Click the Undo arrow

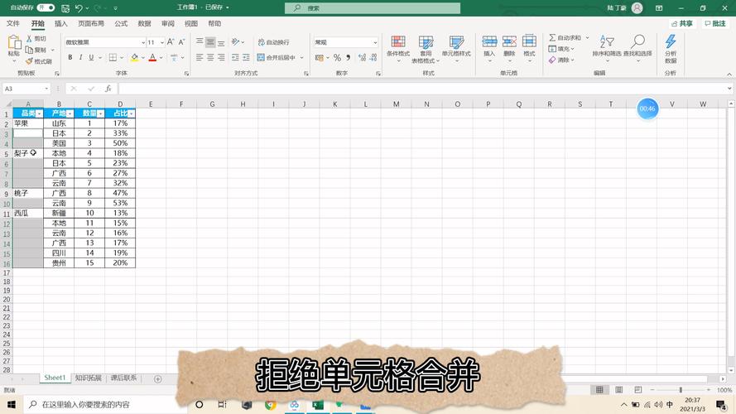click(79, 8)
